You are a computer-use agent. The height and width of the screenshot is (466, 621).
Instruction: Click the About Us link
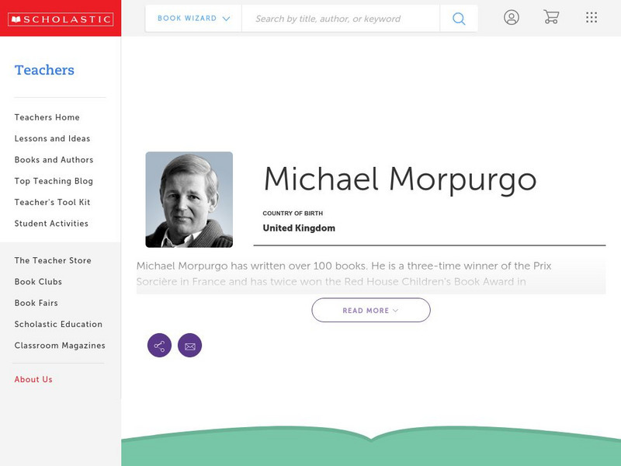pyautogui.click(x=33, y=379)
